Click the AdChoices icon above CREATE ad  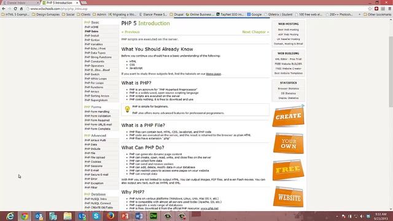[303, 106]
